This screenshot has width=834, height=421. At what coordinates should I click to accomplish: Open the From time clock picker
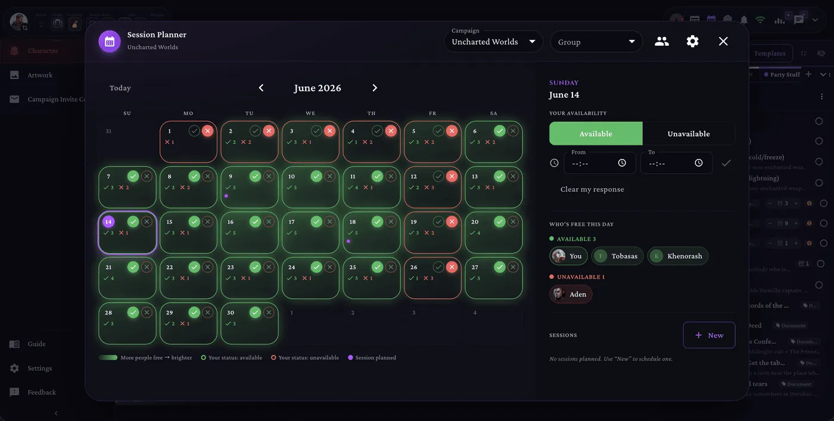[622, 163]
